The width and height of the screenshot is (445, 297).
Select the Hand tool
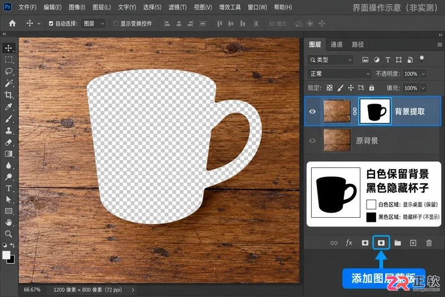pos(8,222)
